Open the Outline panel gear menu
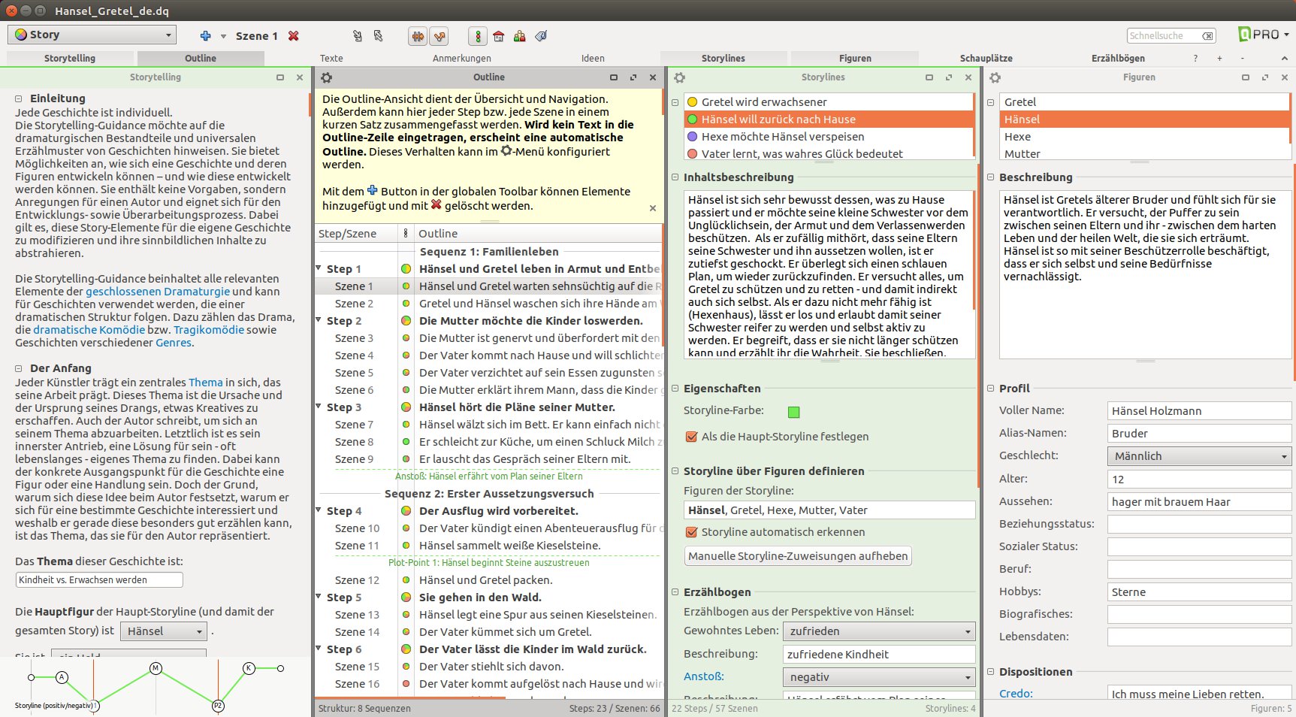 pyautogui.click(x=327, y=77)
